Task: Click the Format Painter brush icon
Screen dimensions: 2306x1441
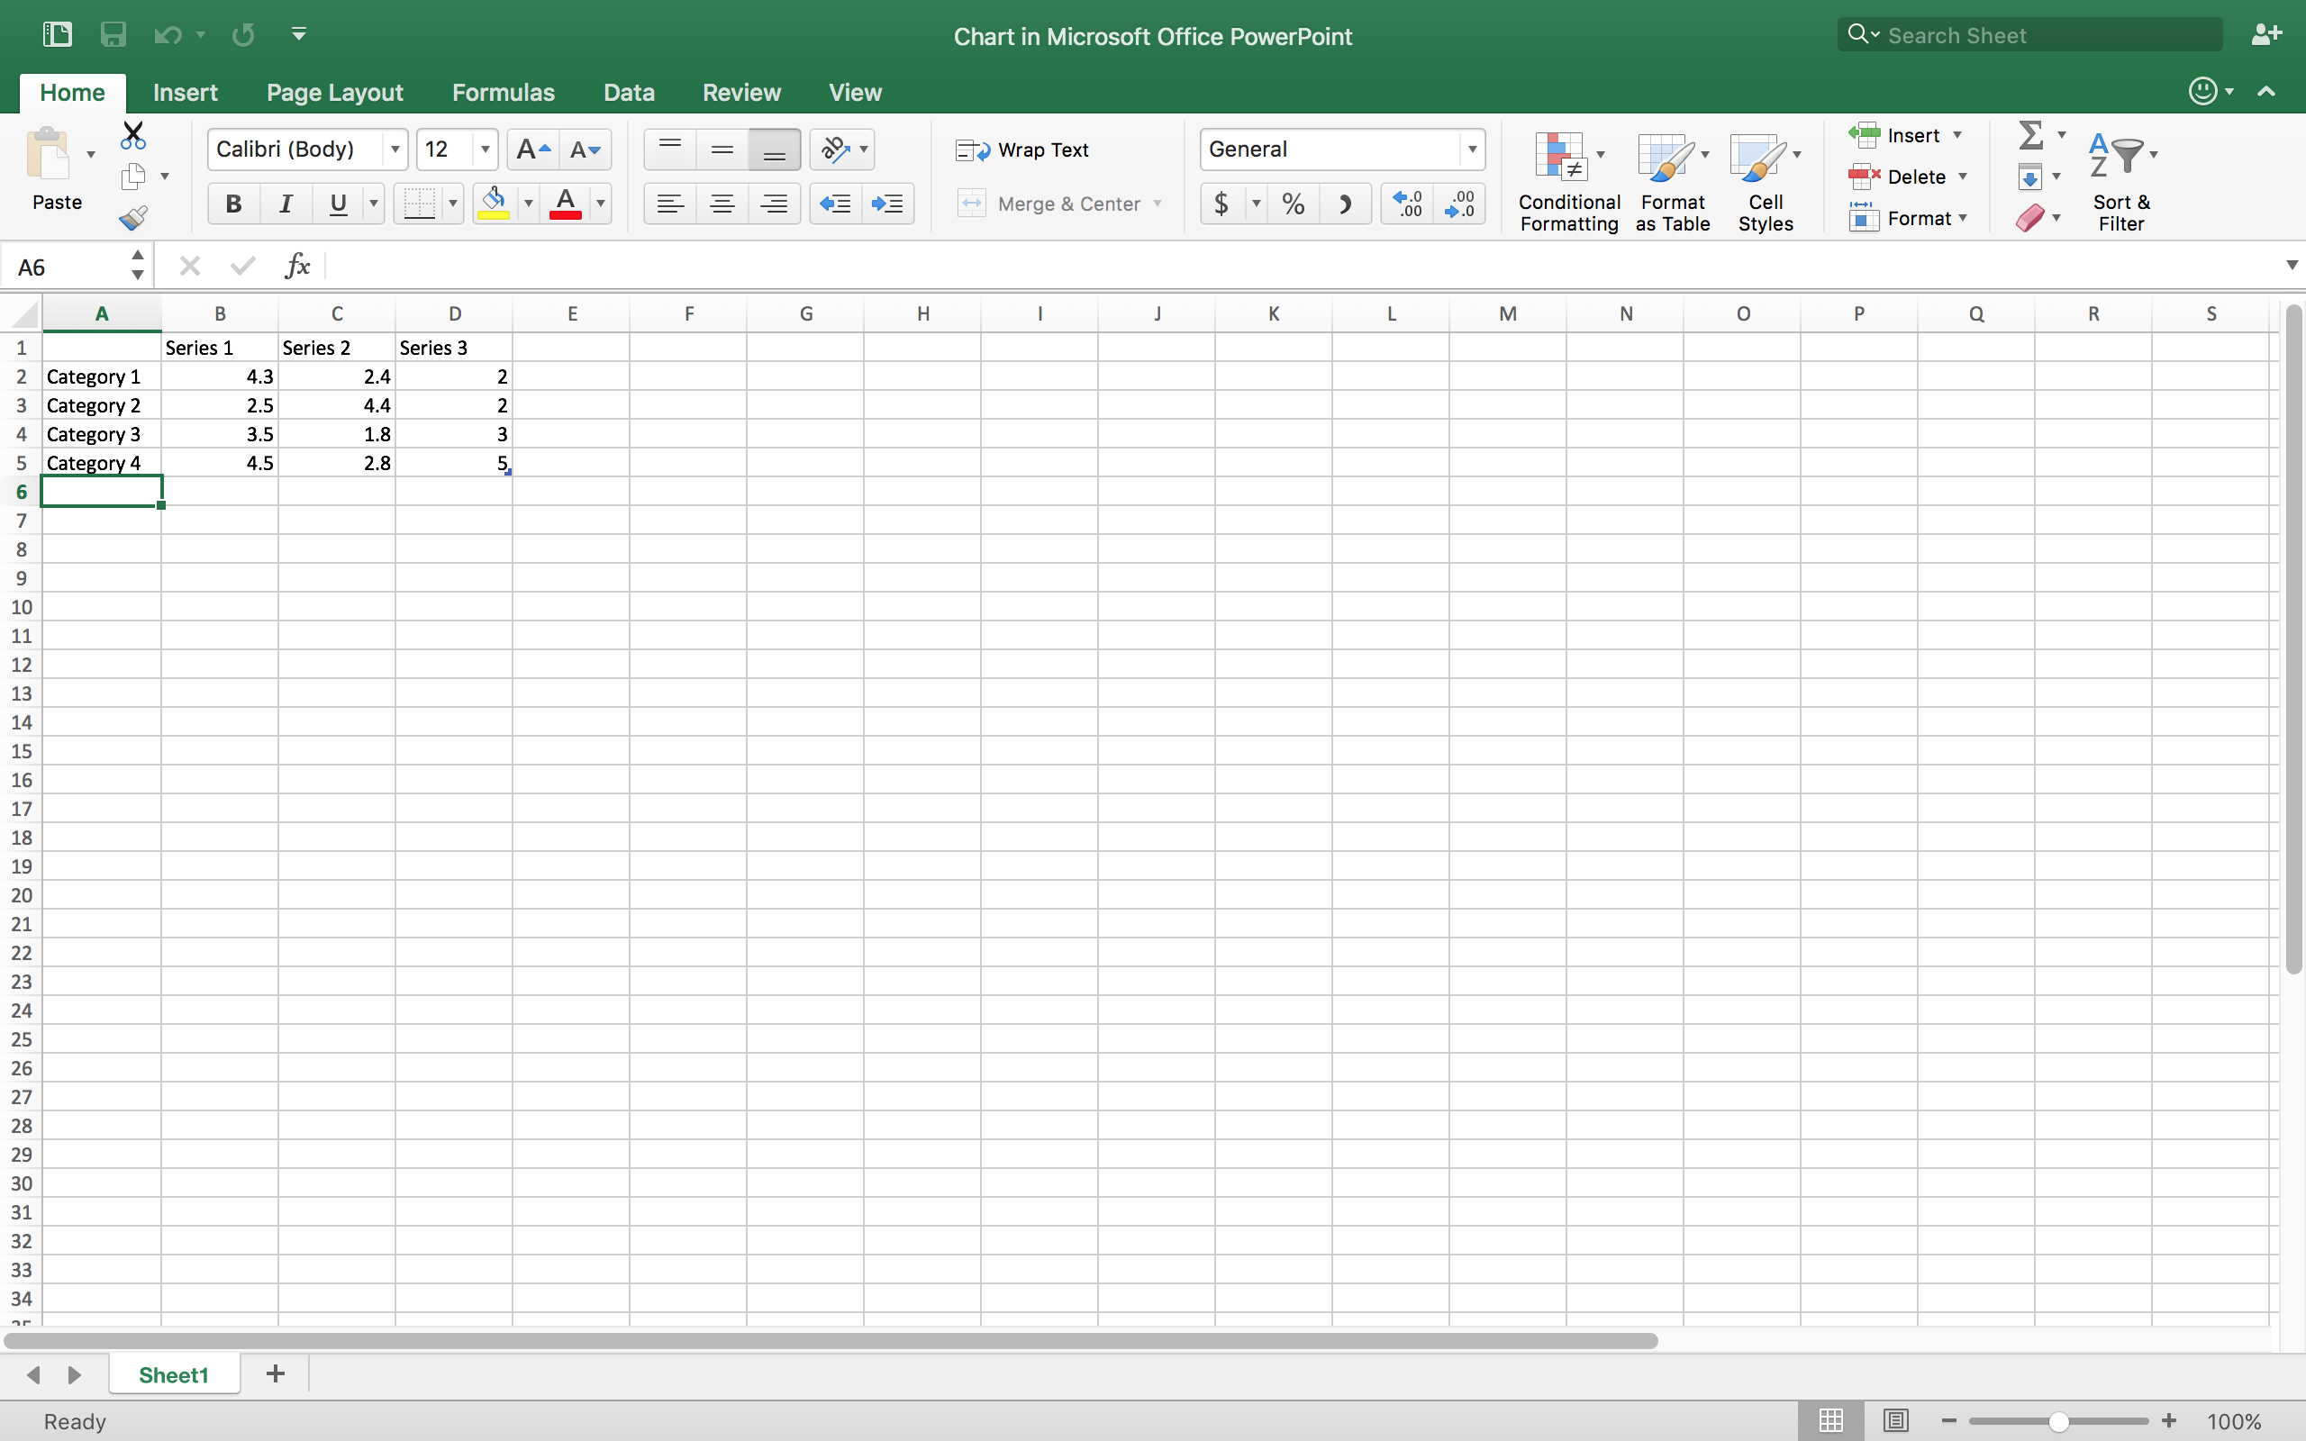Action: point(133,218)
